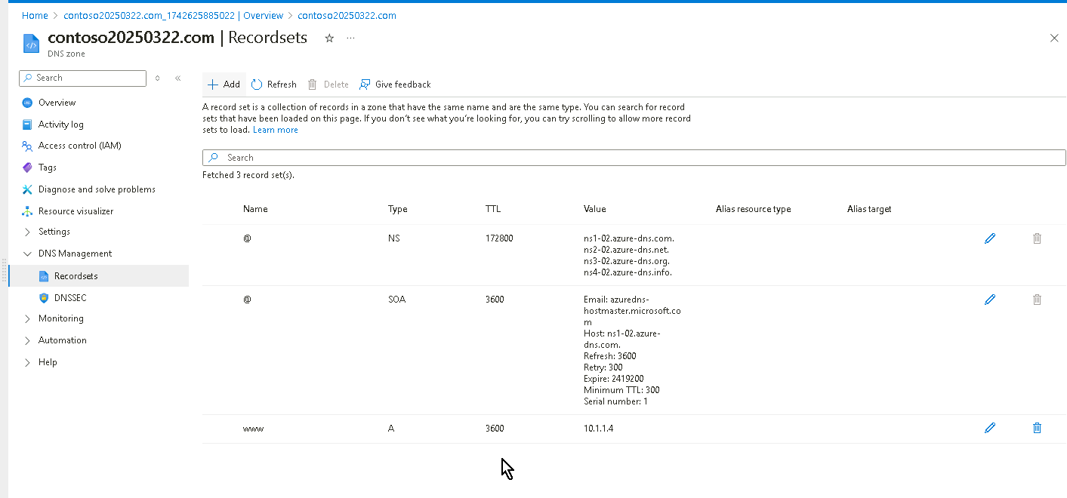Refresh the record sets list

273,85
